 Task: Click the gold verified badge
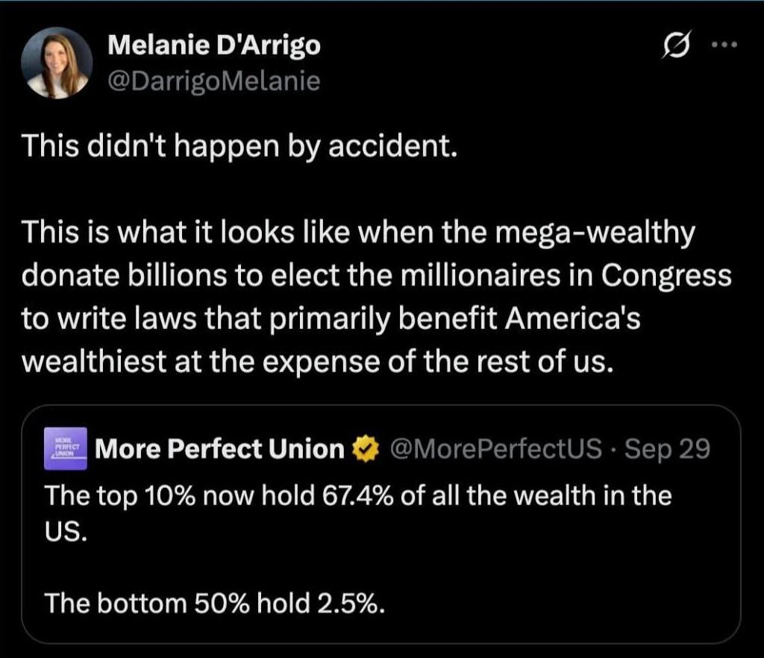pos(364,449)
